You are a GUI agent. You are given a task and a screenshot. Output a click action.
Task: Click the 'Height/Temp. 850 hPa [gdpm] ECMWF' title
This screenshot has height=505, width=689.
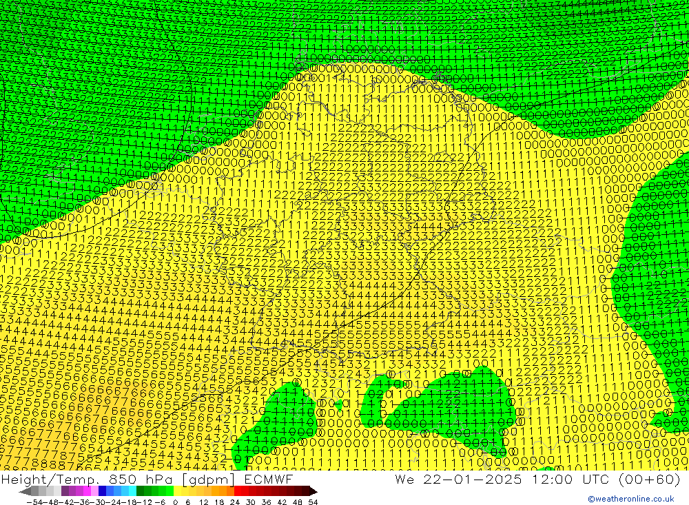tap(147, 479)
